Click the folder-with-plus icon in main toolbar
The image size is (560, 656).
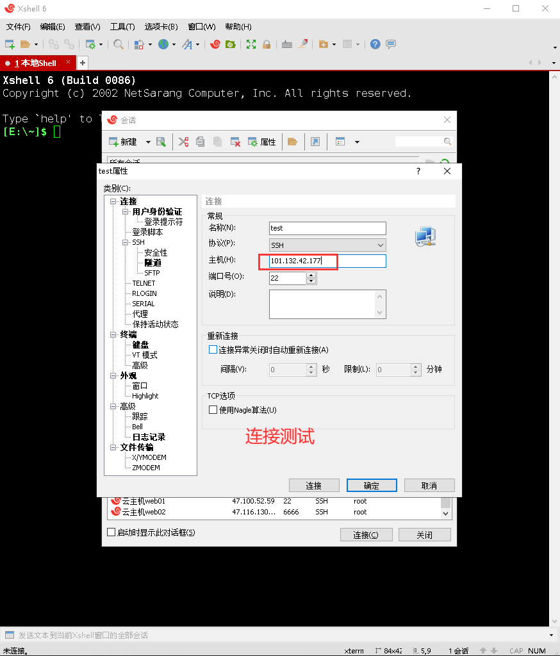(x=323, y=44)
